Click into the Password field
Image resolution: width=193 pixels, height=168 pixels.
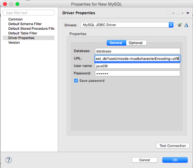pyautogui.click(x=137, y=73)
